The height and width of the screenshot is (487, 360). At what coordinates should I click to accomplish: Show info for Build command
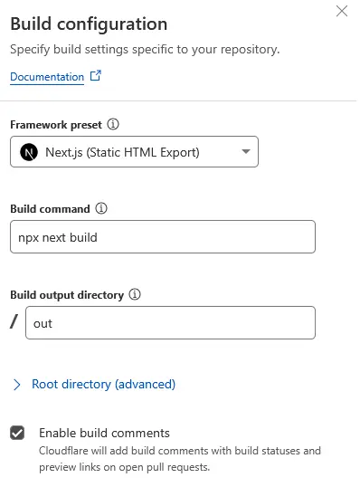[x=101, y=208]
